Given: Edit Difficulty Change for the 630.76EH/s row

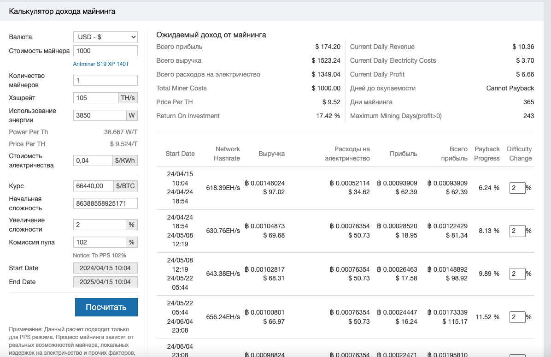Looking at the screenshot, I should tap(517, 231).
